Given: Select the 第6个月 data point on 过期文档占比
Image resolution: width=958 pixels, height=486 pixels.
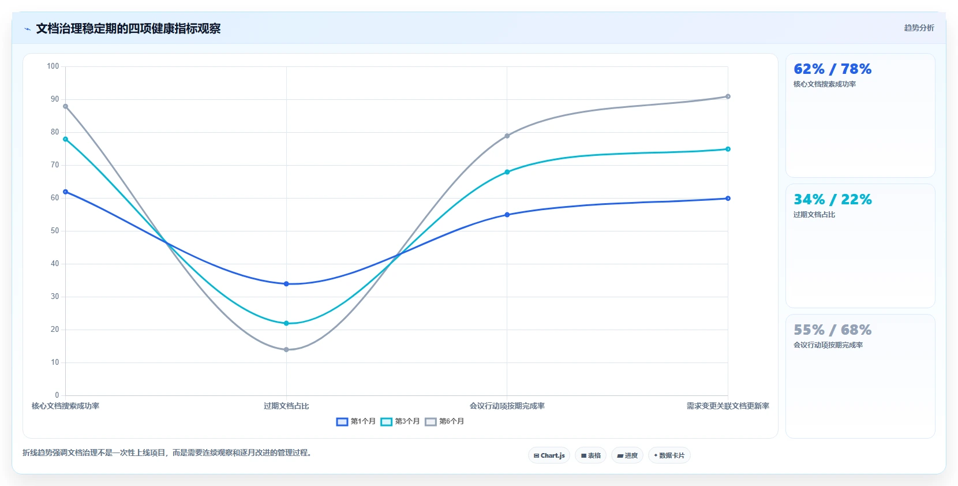Looking at the screenshot, I should click(x=286, y=350).
